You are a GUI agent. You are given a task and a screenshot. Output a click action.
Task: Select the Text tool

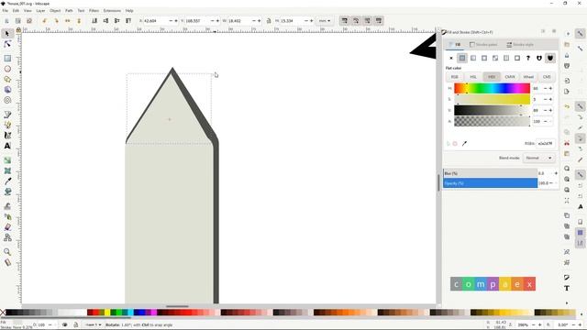click(x=7, y=146)
